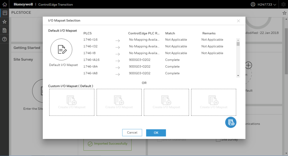Click the plus add icon behind dialog
288x156 pixels.
pyautogui.click(x=248, y=65)
